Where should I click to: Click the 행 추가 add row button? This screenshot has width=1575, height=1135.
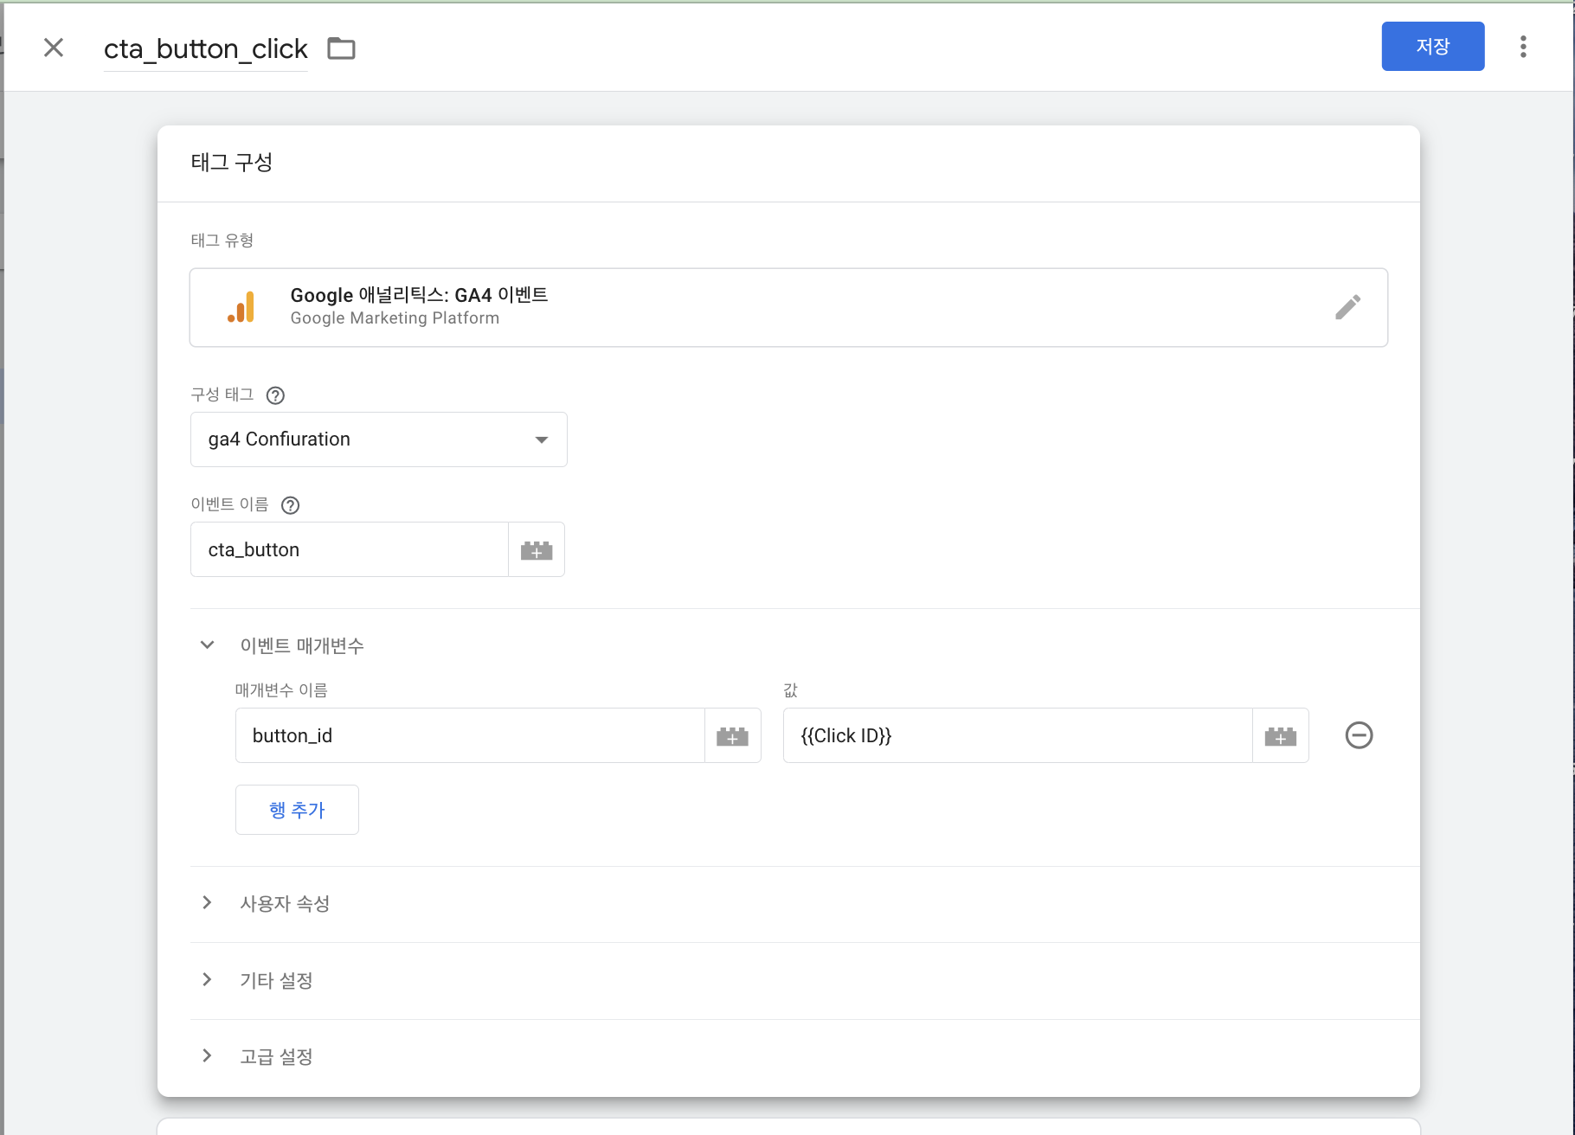297,810
